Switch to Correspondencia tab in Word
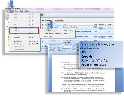The image size is (124, 96). [x=69, y=45]
